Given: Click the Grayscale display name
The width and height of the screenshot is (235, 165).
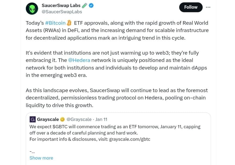Looking at the screenshot, I should (48, 119).
